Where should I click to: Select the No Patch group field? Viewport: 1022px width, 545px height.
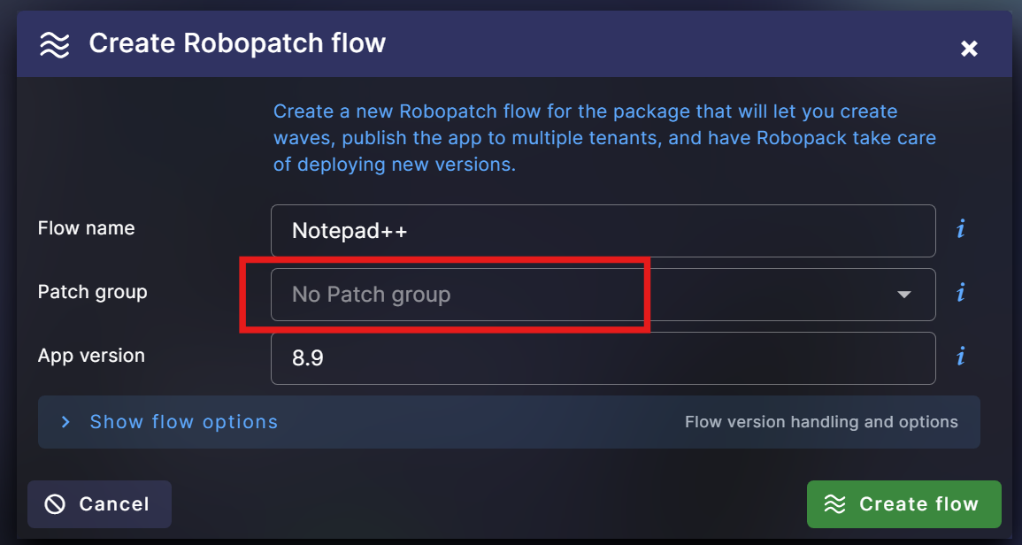coord(442,293)
